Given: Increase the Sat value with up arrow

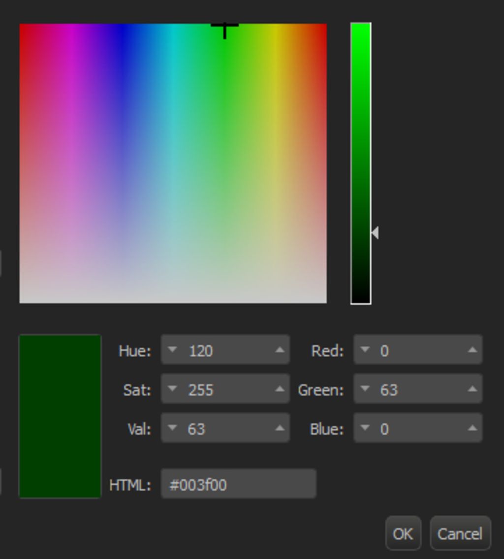Looking at the screenshot, I should (x=280, y=389).
